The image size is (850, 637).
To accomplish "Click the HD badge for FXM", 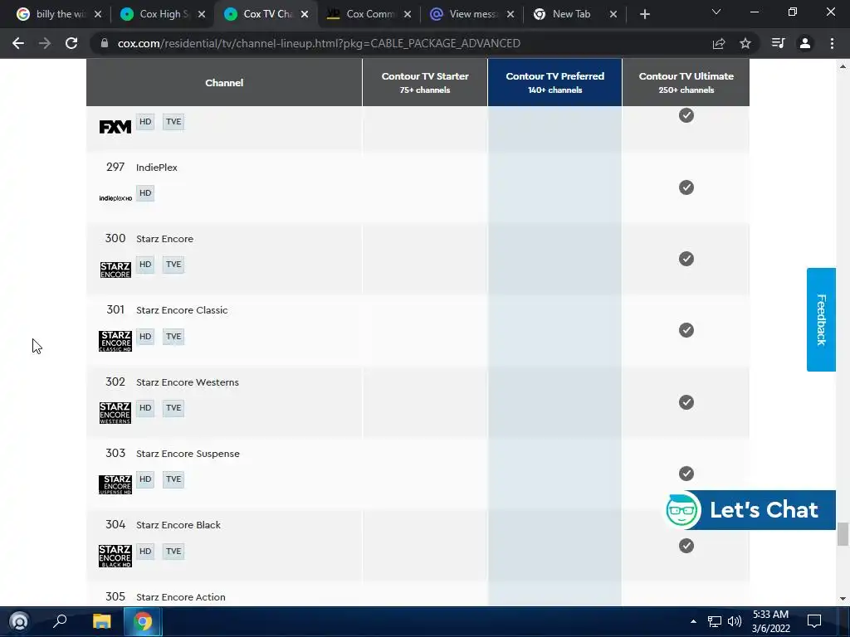I will pyautogui.click(x=145, y=121).
